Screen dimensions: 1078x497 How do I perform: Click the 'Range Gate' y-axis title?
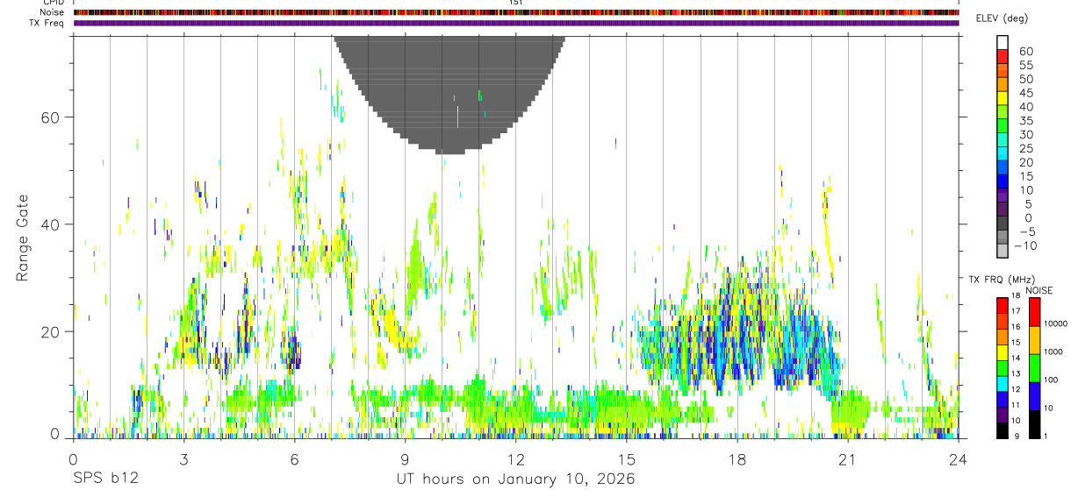(24, 238)
